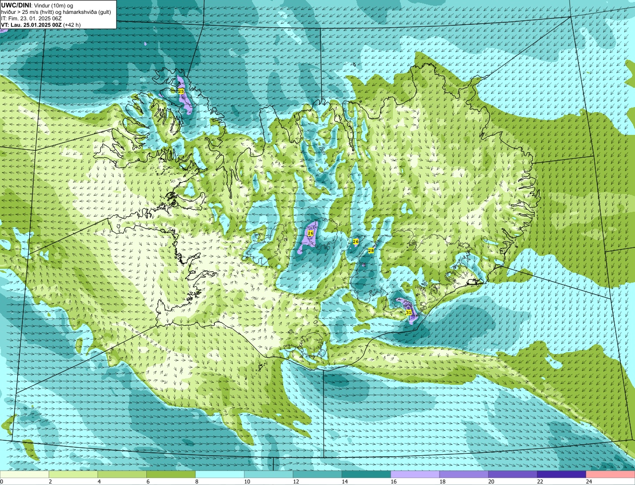Click the 6–8 m/s olive green legend swatch

171,475
